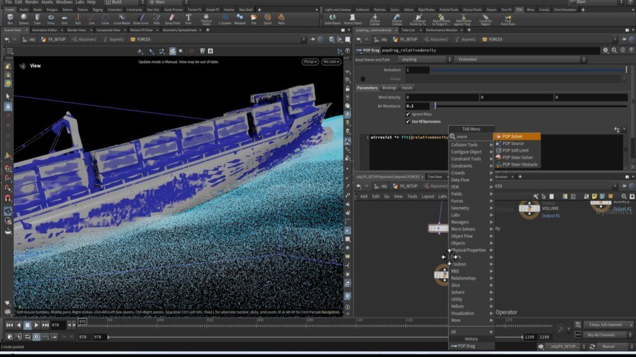Select POP Drag from History
Screen dimensions: 636x357
point(471,346)
